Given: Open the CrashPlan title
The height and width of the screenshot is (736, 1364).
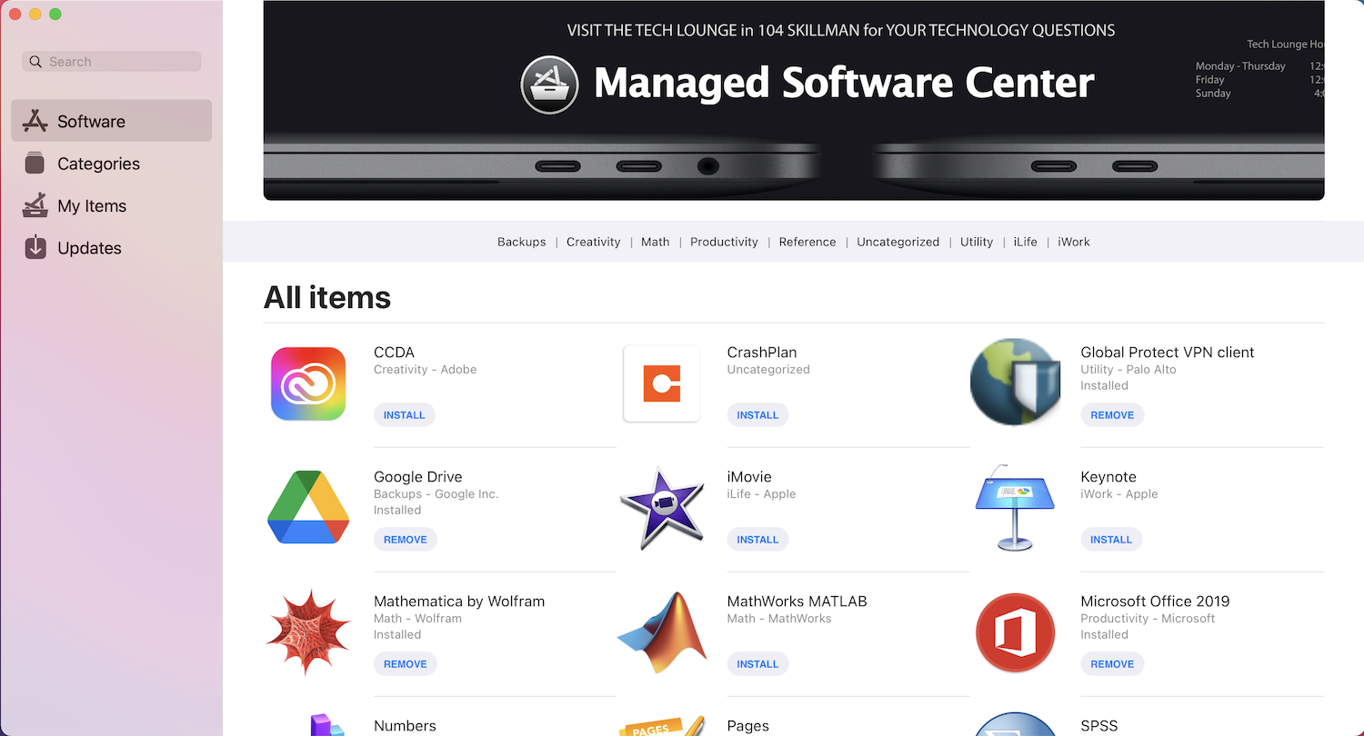Looking at the screenshot, I should 762,353.
